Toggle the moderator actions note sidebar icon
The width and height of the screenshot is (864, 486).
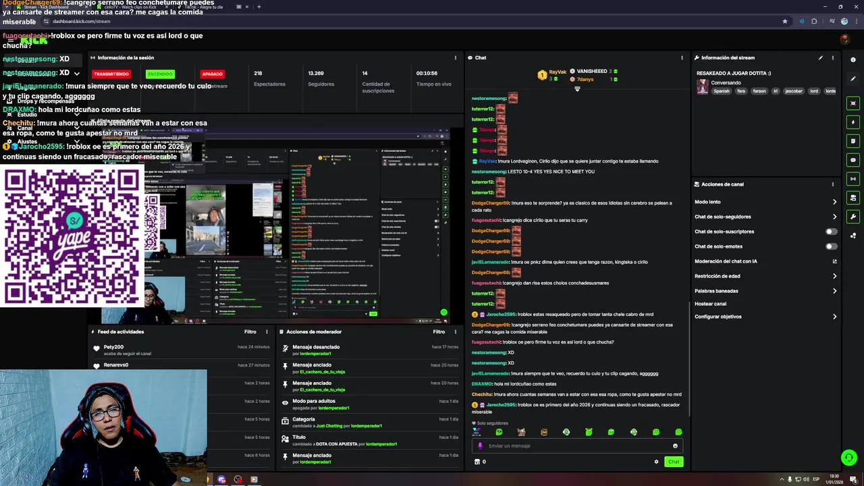pyautogui.click(x=853, y=141)
